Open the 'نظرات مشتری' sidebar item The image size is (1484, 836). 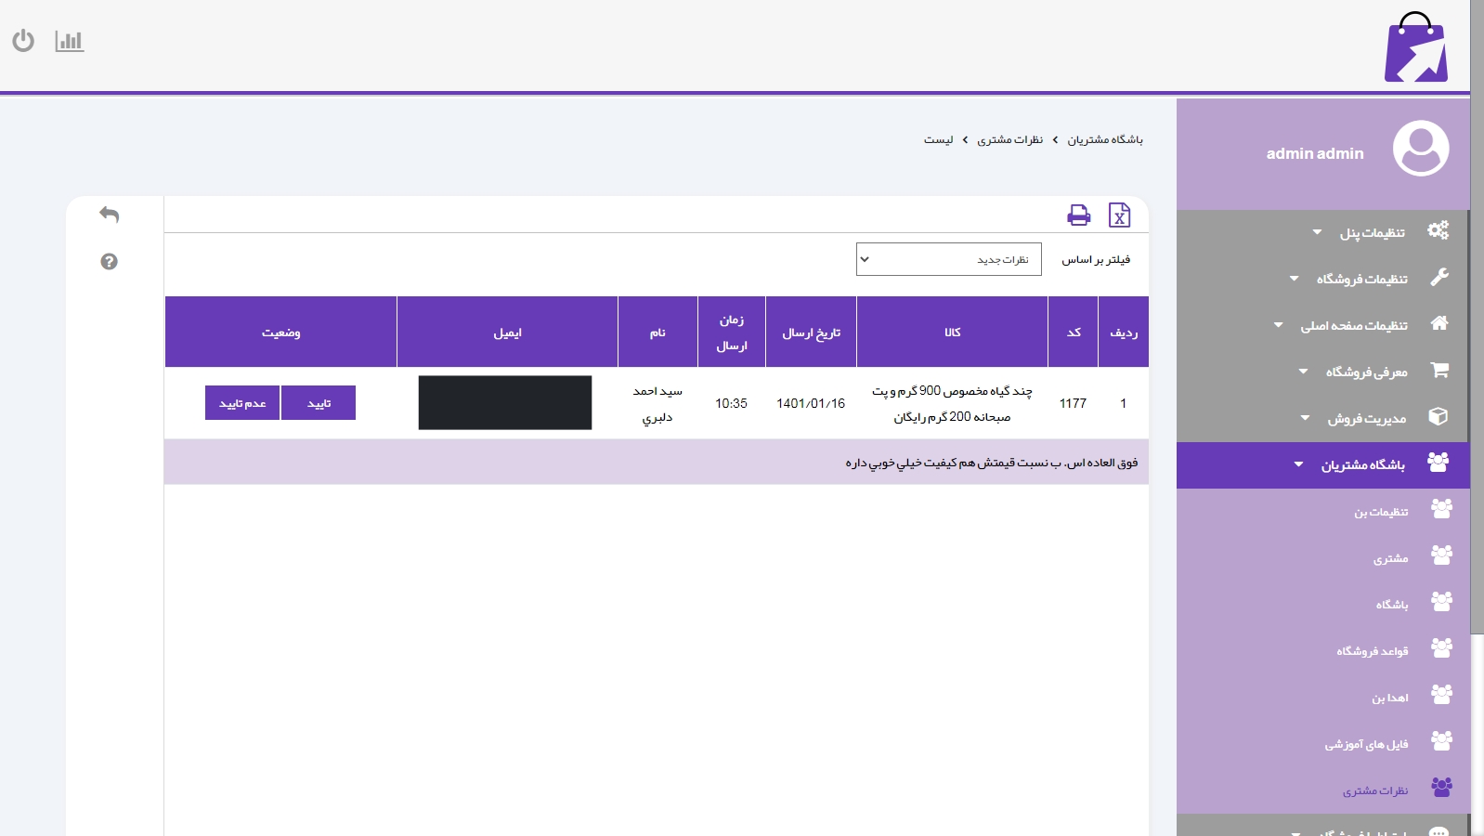pyautogui.click(x=1374, y=790)
